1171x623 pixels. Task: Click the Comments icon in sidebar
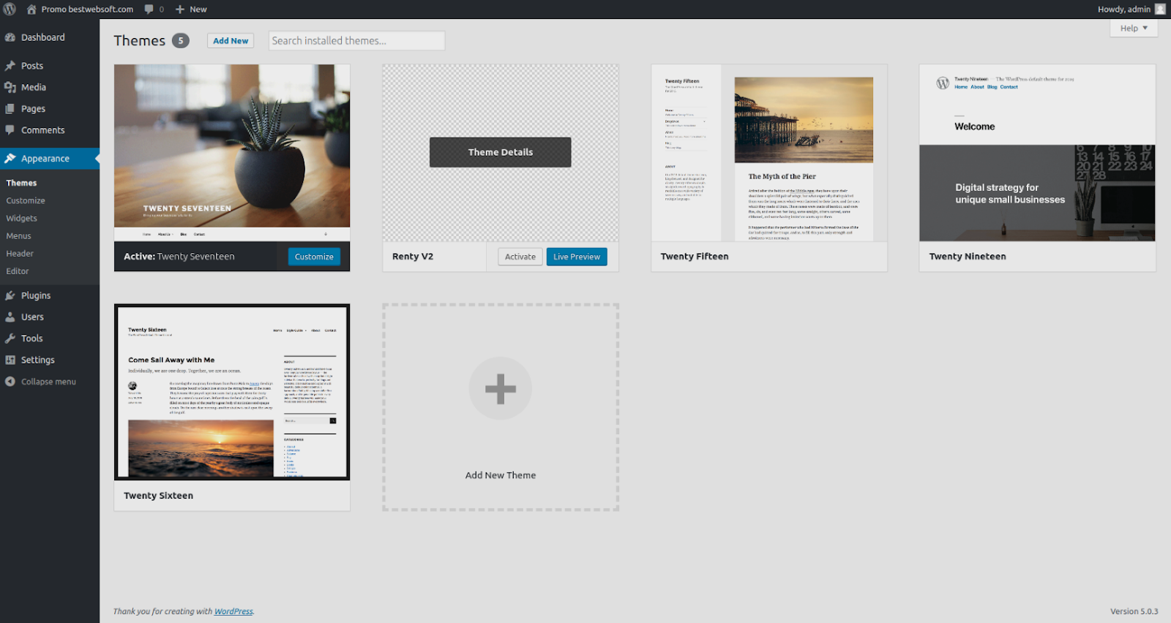[10, 130]
